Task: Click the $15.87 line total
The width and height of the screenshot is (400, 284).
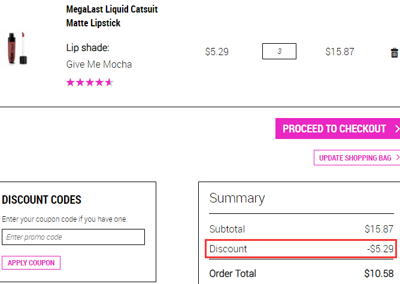Action: point(340,52)
